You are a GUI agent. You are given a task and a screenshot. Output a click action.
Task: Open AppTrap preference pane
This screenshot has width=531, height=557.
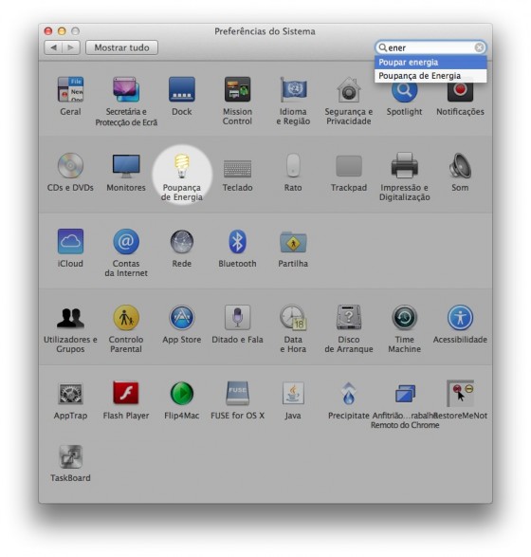[x=70, y=394]
